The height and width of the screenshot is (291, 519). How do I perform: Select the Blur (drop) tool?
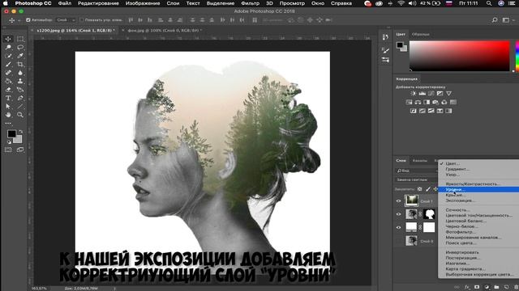tap(20, 73)
